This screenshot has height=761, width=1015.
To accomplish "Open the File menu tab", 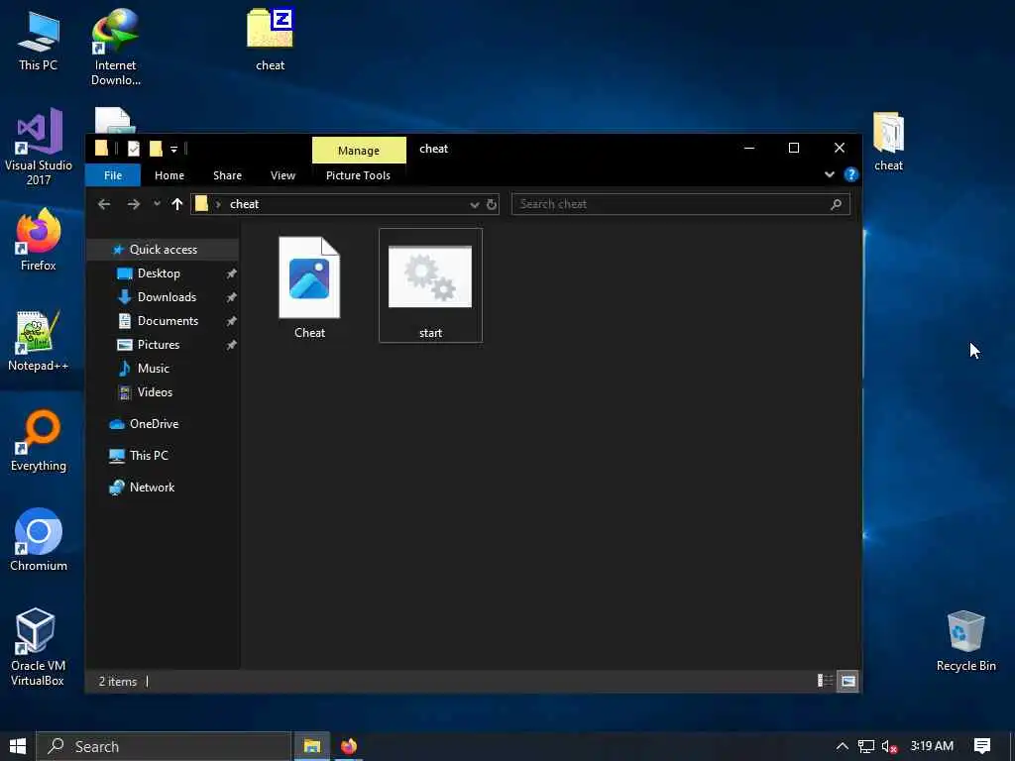I will (x=113, y=175).
